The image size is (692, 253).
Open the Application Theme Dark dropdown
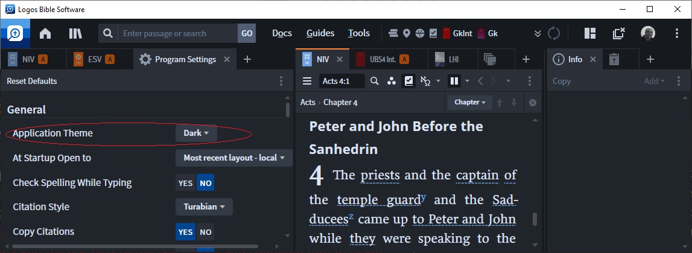[x=196, y=133]
